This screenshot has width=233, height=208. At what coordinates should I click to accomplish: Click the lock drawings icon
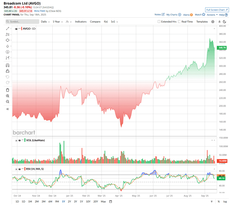[8, 71]
